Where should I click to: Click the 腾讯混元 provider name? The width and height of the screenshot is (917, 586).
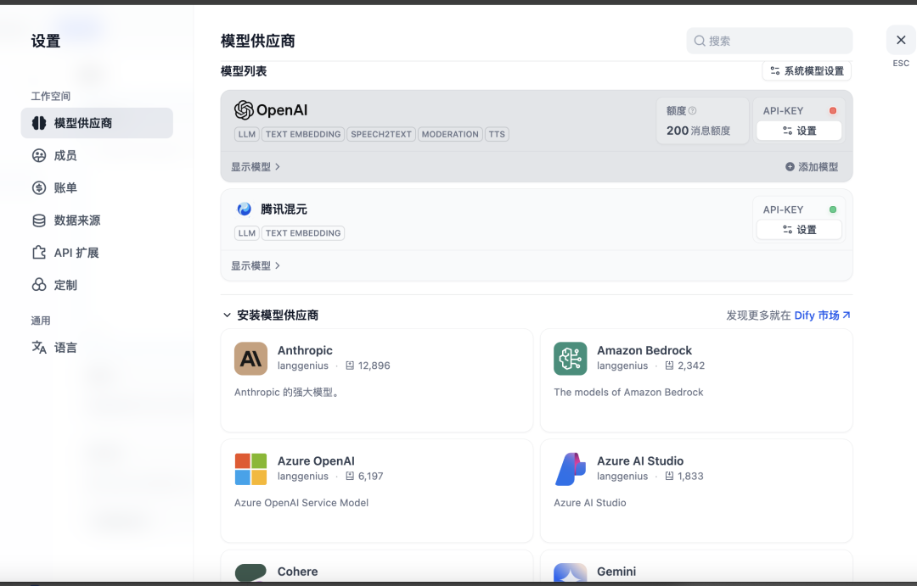[x=284, y=209]
